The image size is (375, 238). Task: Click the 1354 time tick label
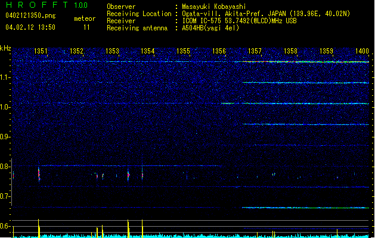click(148, 51)
